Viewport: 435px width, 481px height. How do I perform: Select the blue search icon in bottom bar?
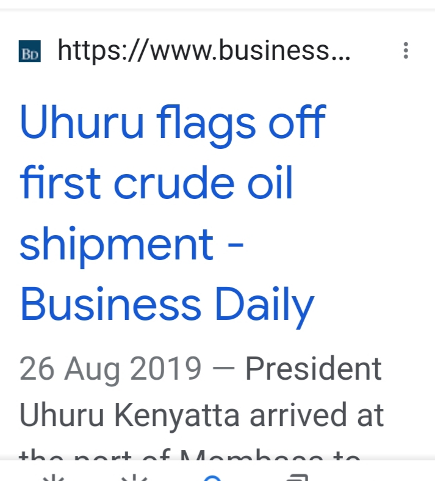212,478
